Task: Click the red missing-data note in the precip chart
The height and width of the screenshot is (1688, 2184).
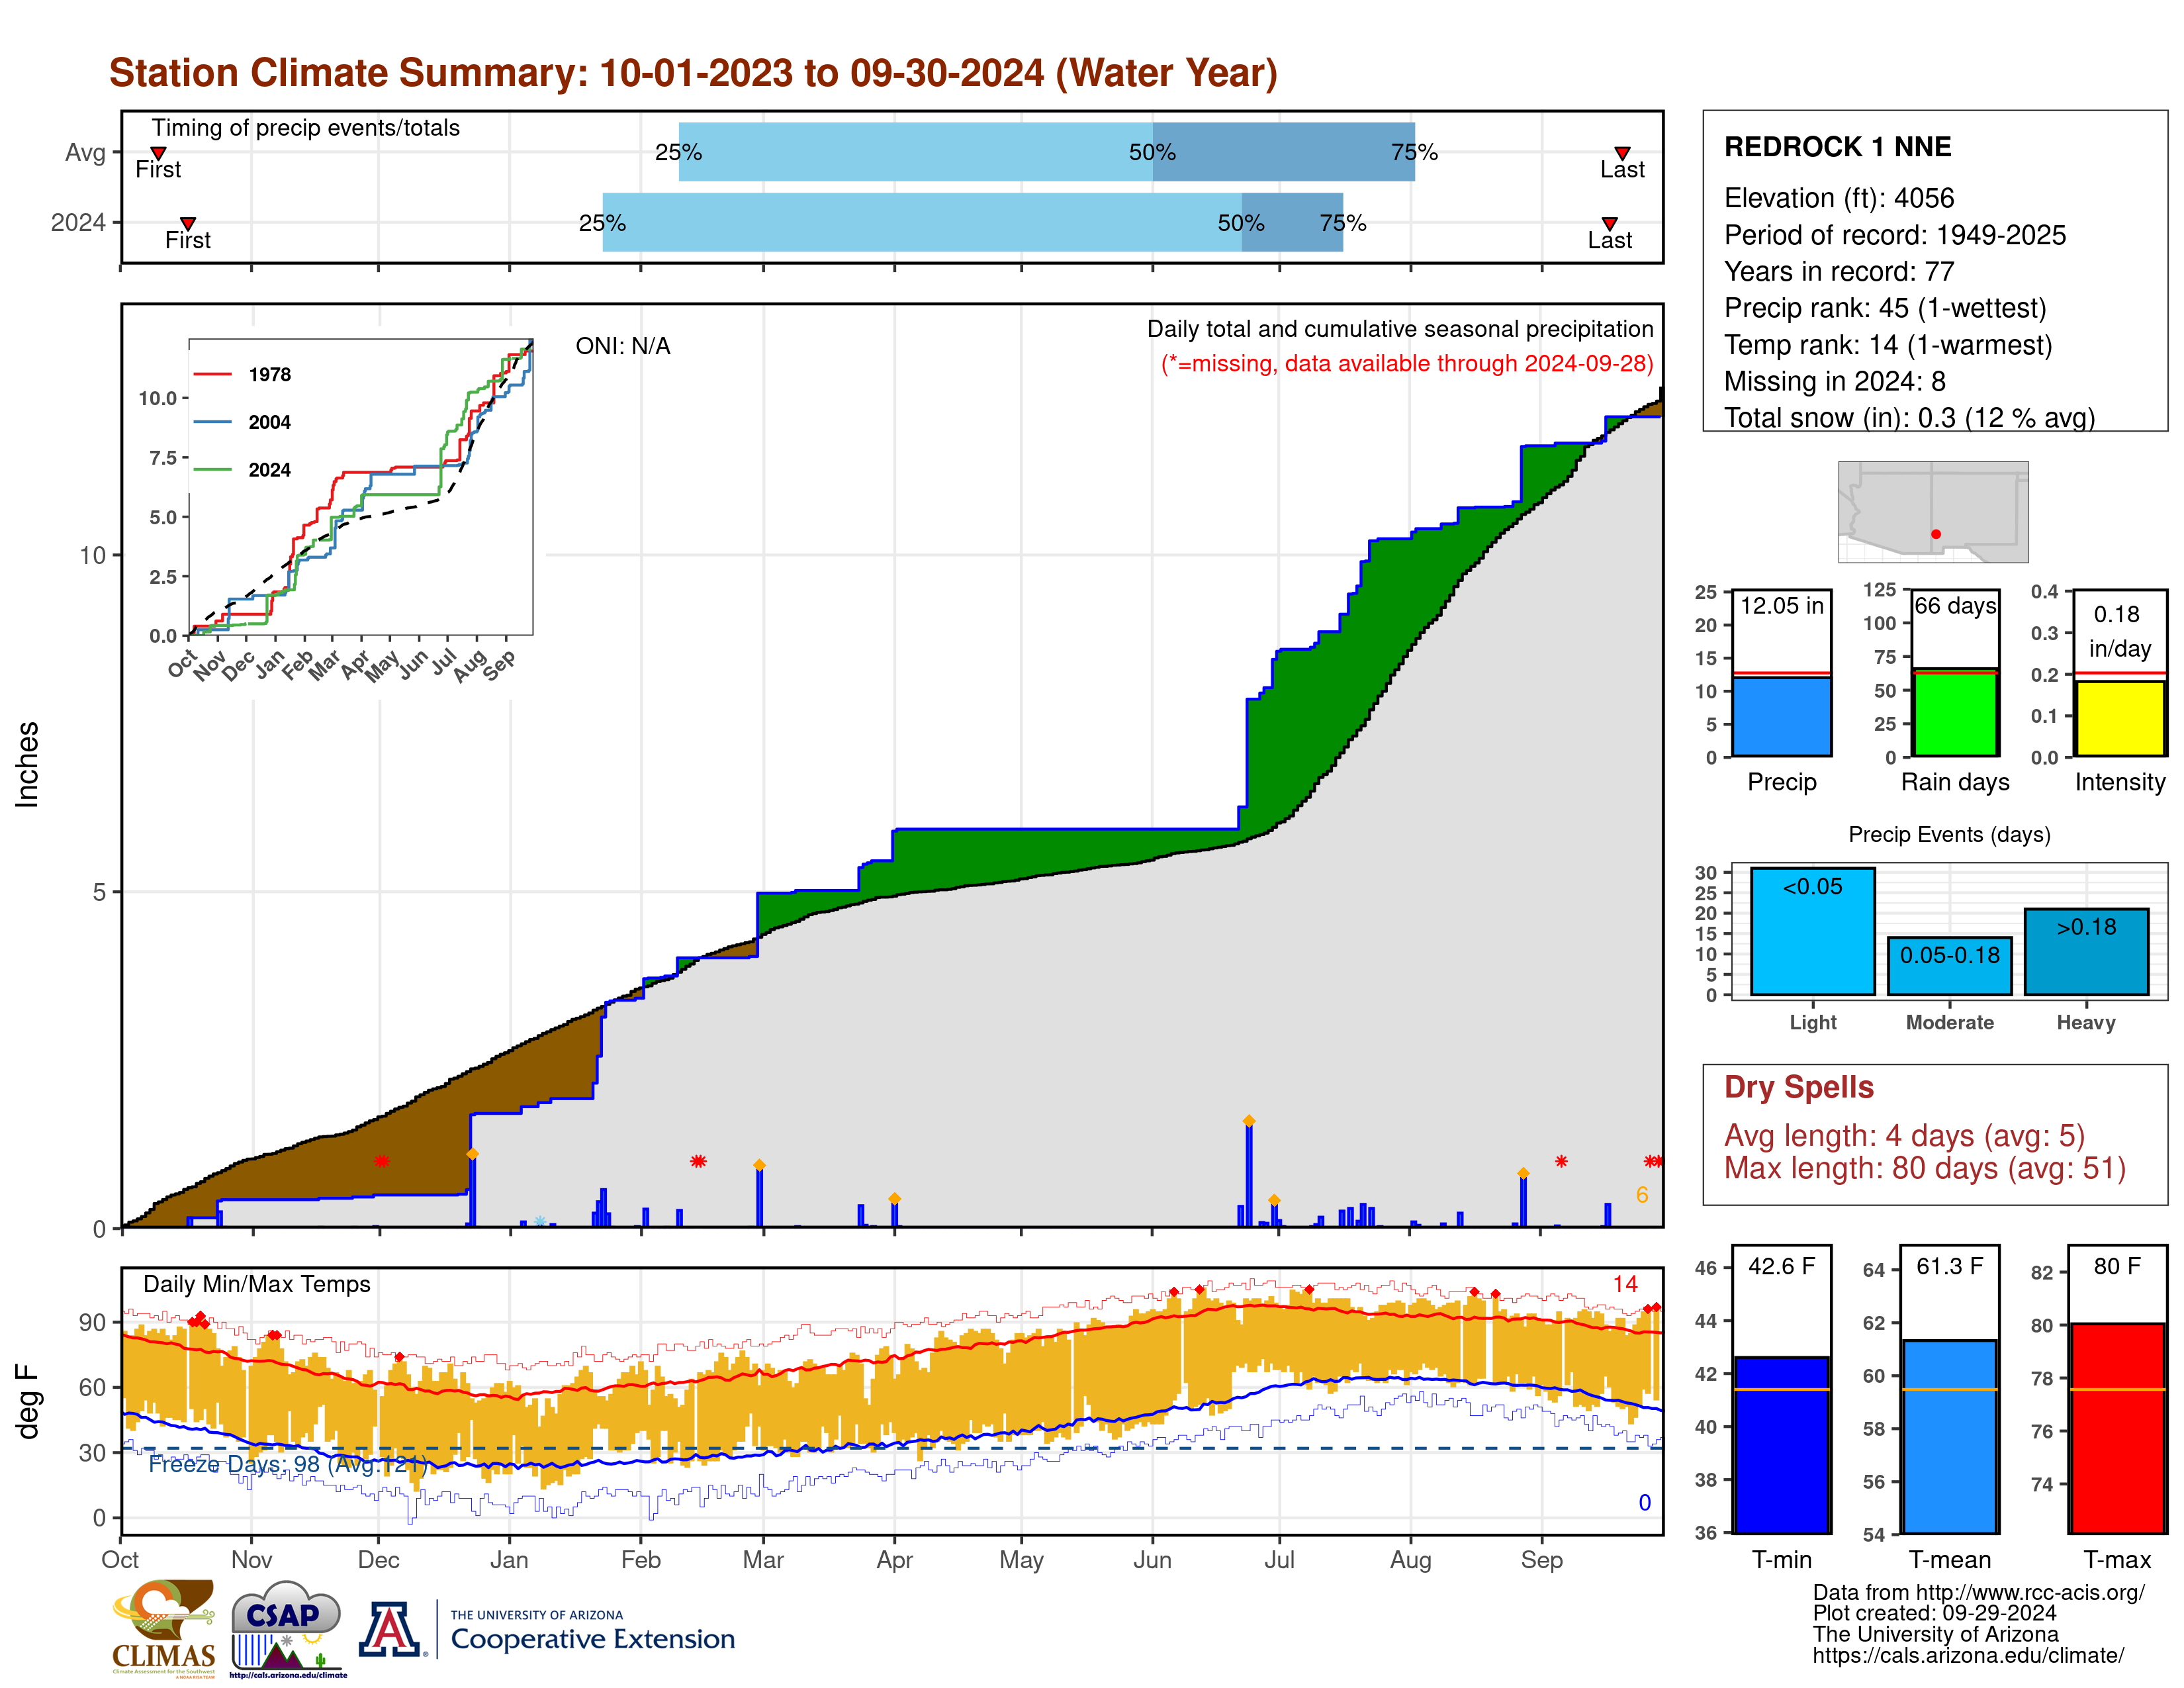Action: [x=1407, y=363]
